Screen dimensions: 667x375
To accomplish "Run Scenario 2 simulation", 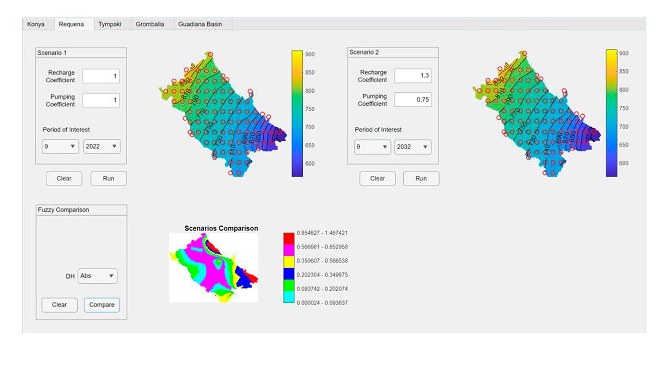I will [x=421, y=178].
